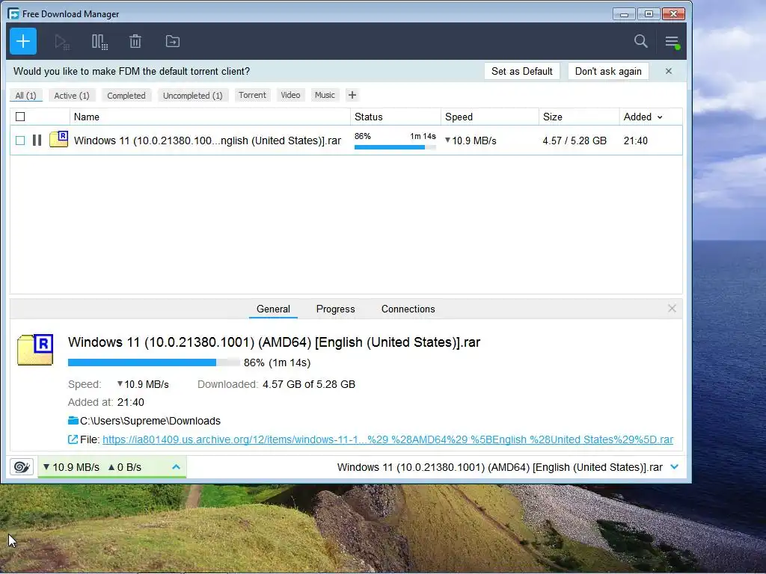Click the Downloaded 4.57 GB of 5.28 GB text

[x=276, y=384]
